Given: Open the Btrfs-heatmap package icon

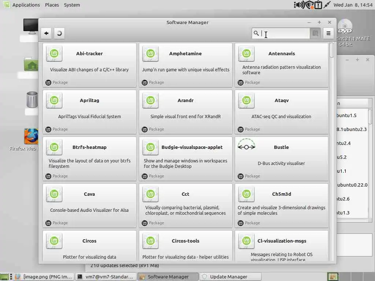Looking at the screenshot, I should (54, 147).
